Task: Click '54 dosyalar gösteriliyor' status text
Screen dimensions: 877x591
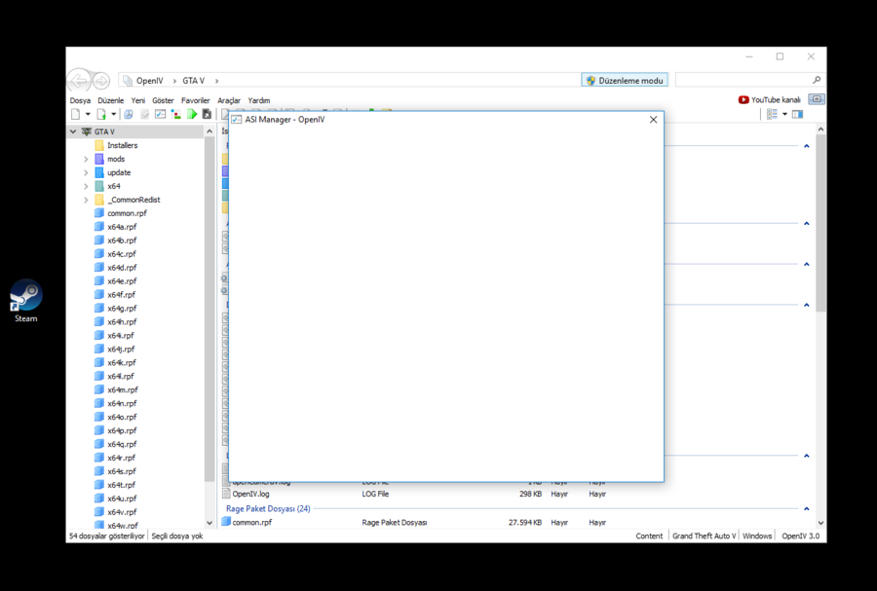Action: pyautogui.click(x=106, y=536)
